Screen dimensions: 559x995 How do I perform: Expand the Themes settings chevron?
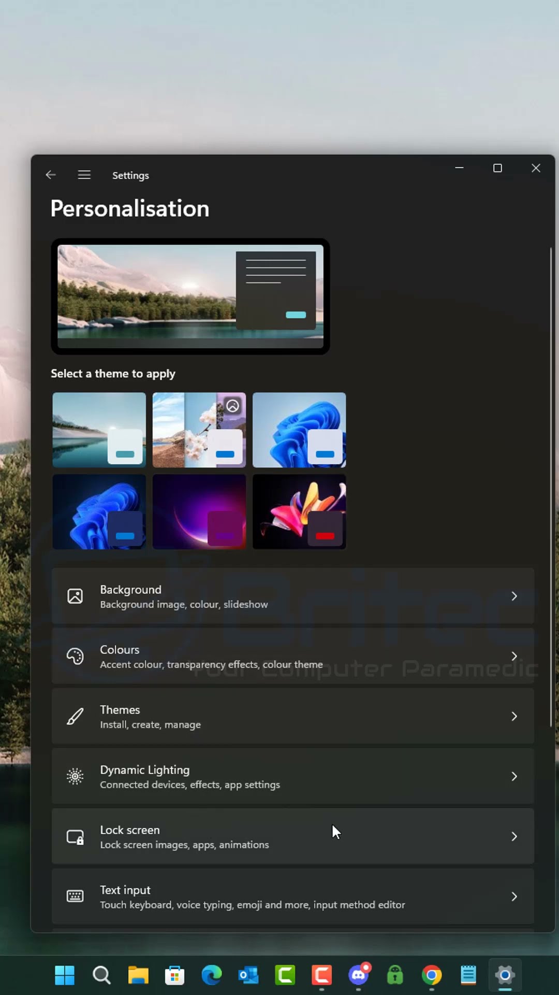coord(514,717)
